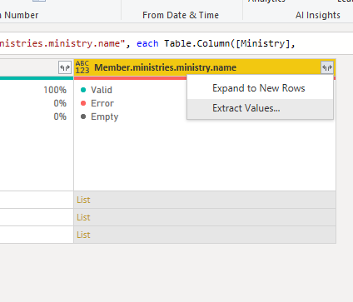Select Extract Values... menu entry
Image resolution: width=353 pixels, height=302 pixels.
260,108
